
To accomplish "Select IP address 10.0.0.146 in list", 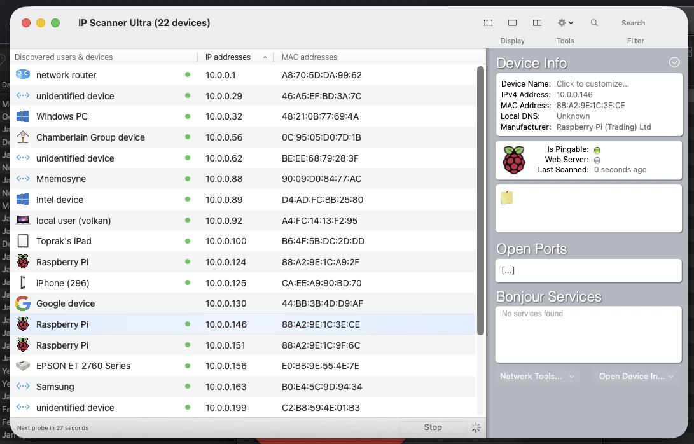I will (x=226, y=324).
